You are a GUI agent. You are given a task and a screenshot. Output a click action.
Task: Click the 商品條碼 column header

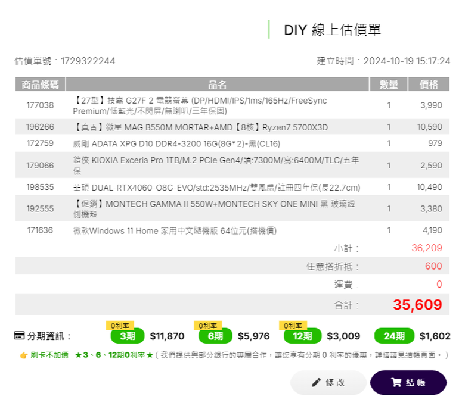pos(40,85)
